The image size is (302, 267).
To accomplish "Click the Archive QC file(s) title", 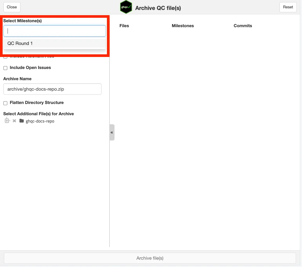I will tap(158, 8).
